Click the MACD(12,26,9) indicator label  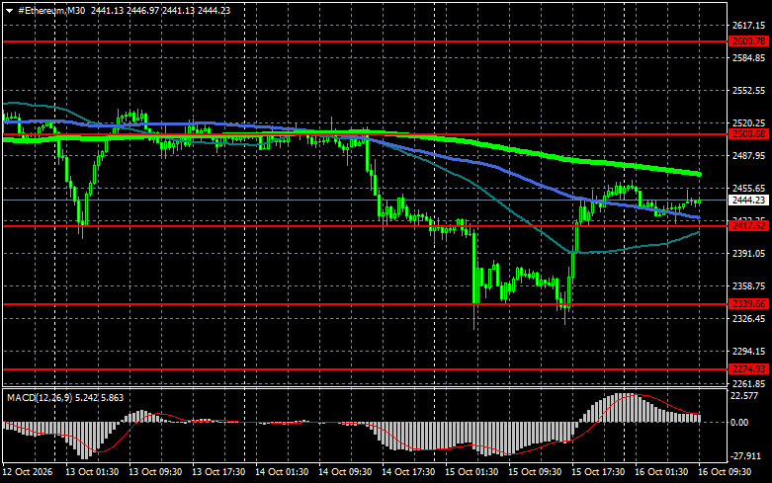coord(40,397)
